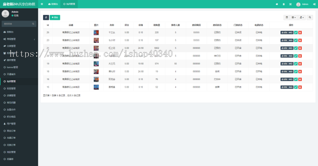Screen dimensions: 318x166
Task: Open the thumbnail image of row 25
Action: [96, 33]
